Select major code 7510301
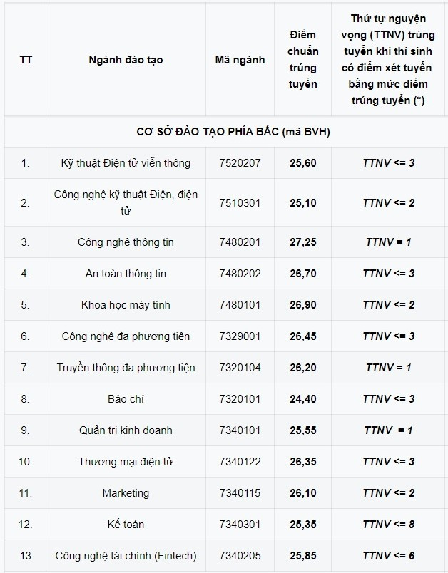Image resolution: width=448 pixels, height=573 pixels. pyautogui.click(x=240, y=202)
